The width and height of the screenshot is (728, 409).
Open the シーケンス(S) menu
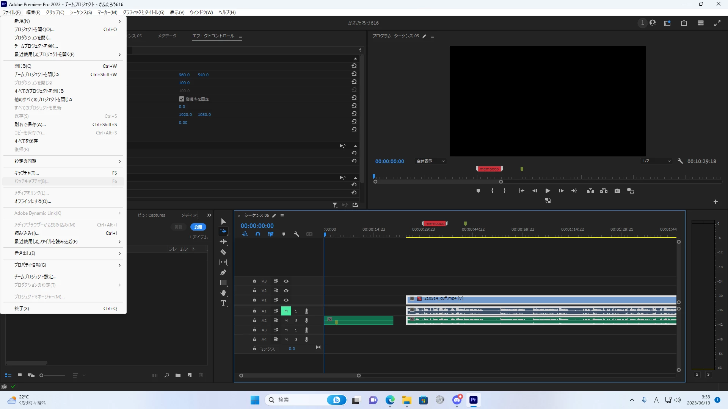(81, 12)
